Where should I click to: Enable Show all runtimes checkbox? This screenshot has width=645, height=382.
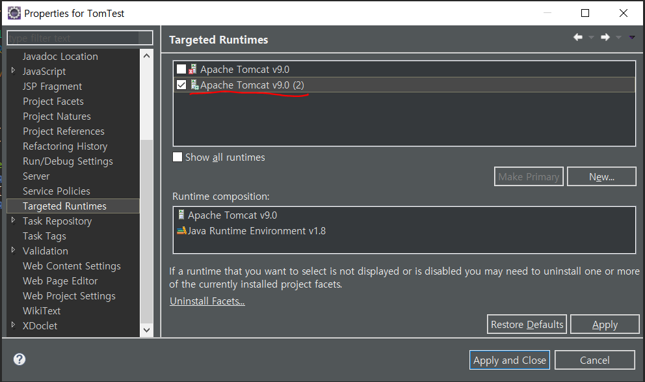[178, 157]
